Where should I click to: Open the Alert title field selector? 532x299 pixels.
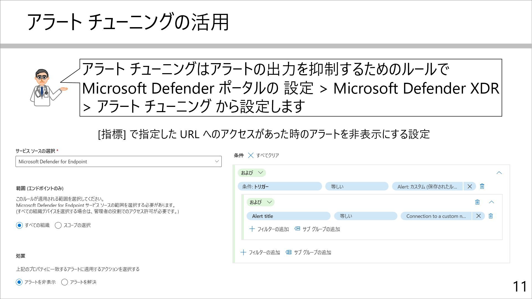click(x=288, y=216)
